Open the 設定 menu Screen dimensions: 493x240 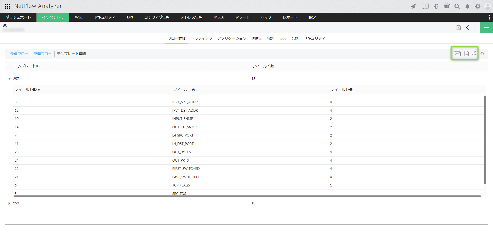click(x=312, y=17)
